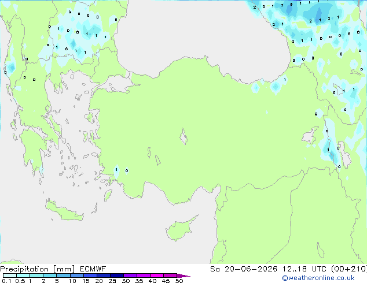This screenshot has height=283, width=367.
Task: Select the 5–10 mm legend swatch
Action: [x=63, y=275]
